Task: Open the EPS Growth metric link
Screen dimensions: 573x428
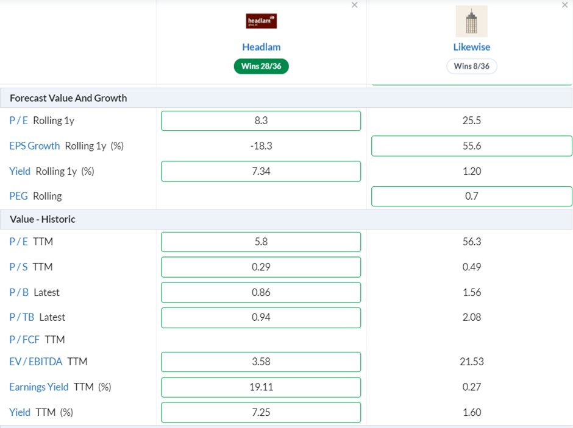Action: 35,146
